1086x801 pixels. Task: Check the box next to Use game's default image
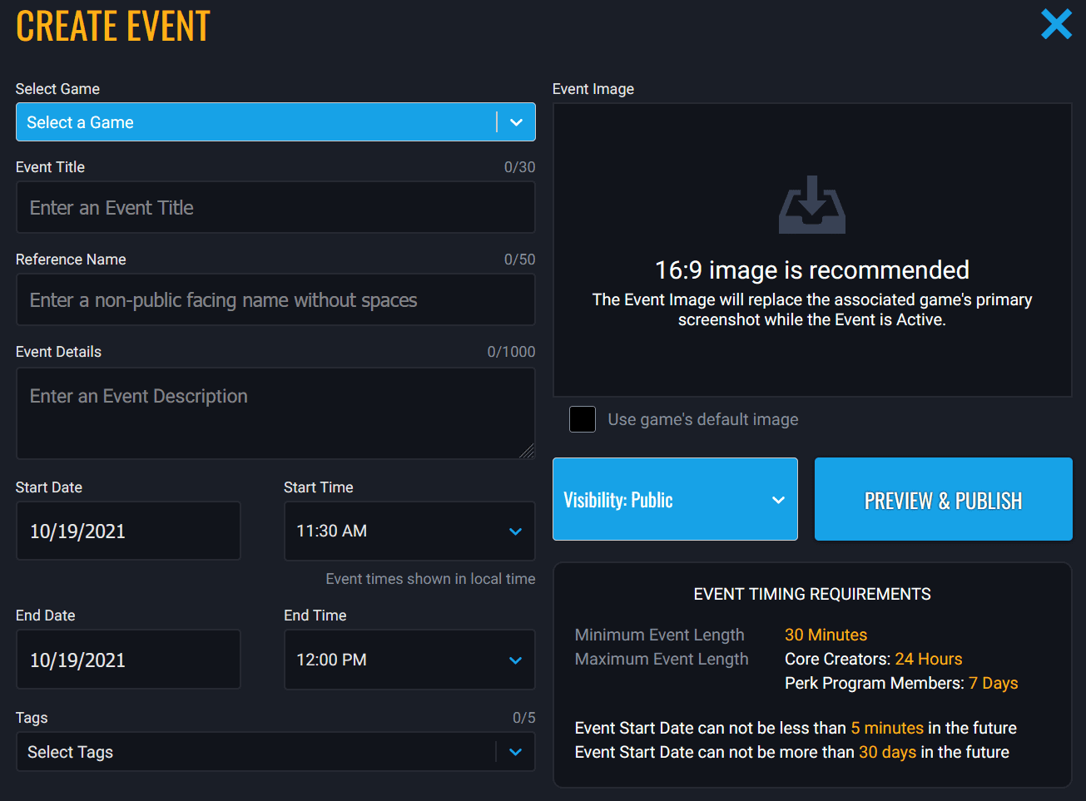click(582, 419)
